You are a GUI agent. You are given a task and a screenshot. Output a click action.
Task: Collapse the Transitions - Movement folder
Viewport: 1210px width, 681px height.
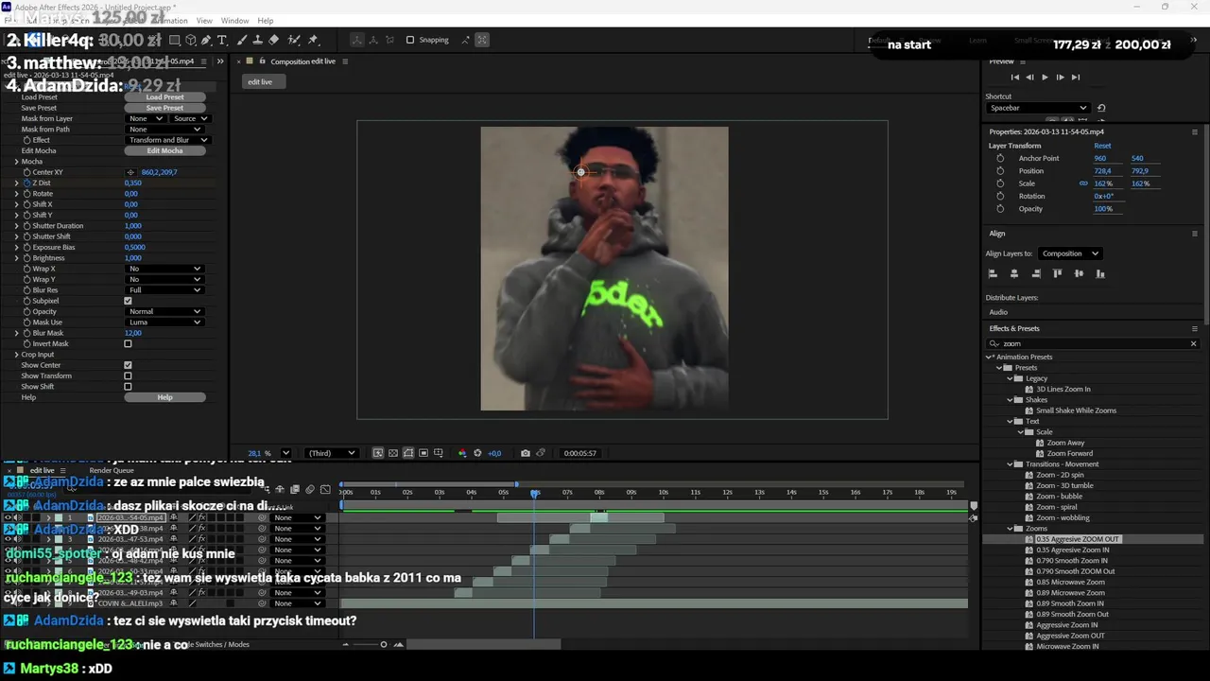(x=1010, y=464)
